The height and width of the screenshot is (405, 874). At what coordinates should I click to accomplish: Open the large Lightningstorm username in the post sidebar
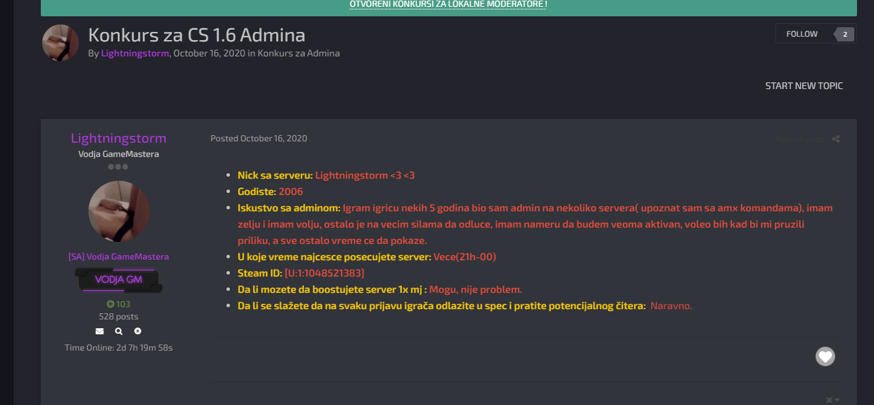click(118, 138)
